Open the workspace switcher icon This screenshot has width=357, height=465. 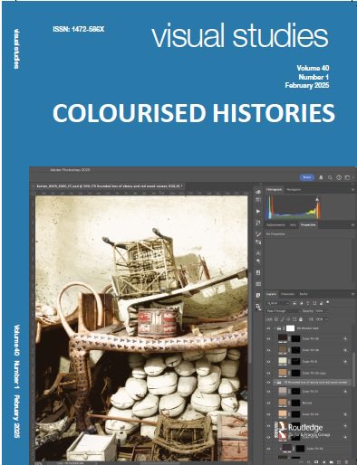(347, 177)
